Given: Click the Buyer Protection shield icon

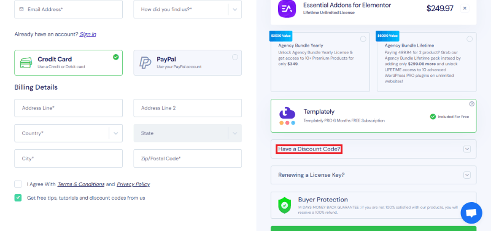Looking at the screenshot, I should [x=284, y=205].
